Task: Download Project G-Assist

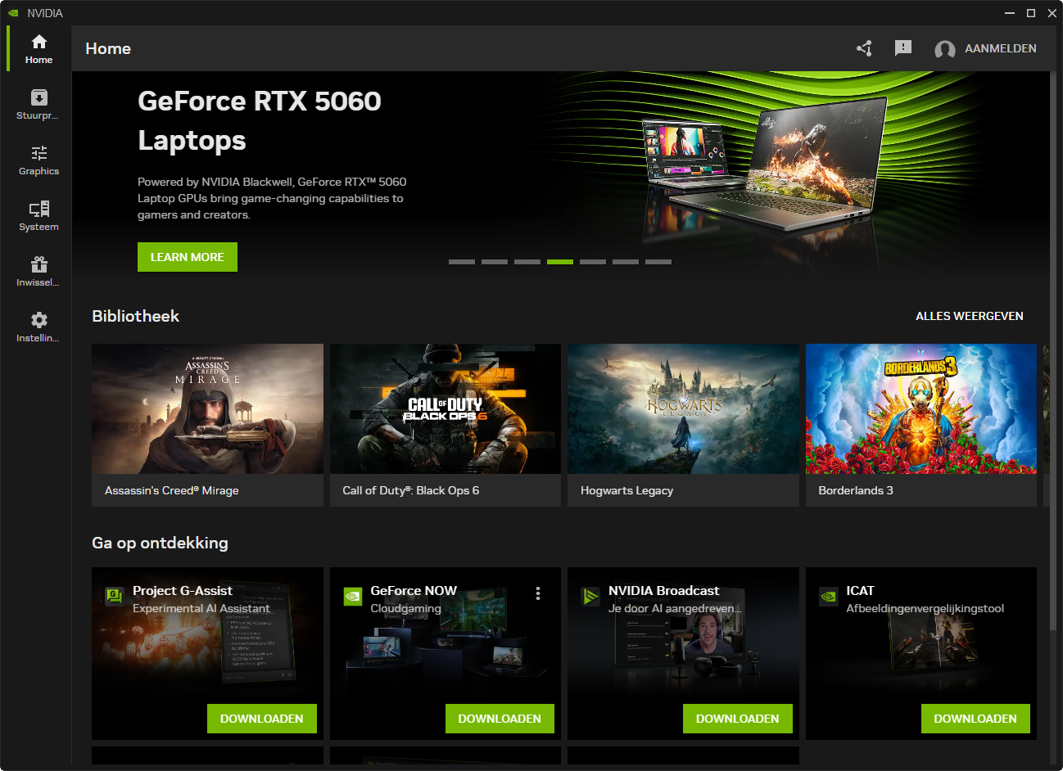Action: click(262, 719)
